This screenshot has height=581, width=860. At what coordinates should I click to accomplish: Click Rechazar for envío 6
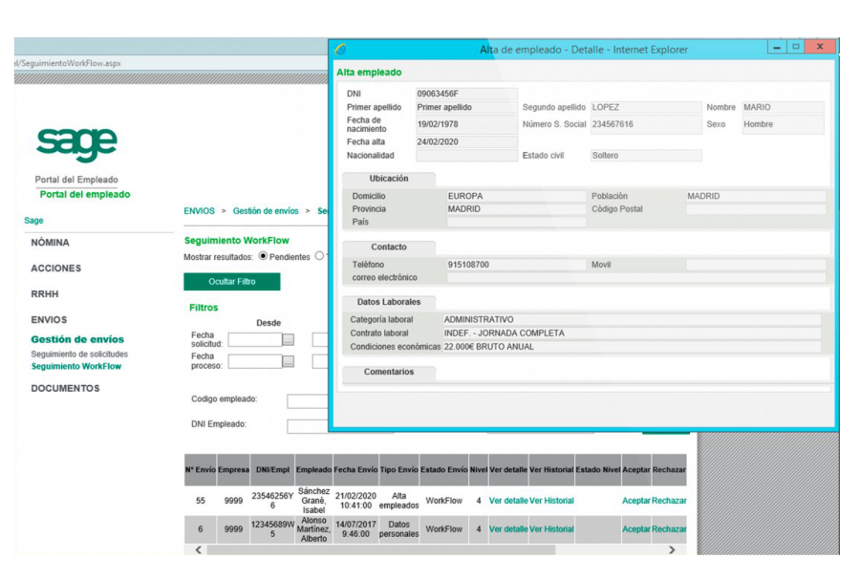pyautogui.click(x=669, y=529)
